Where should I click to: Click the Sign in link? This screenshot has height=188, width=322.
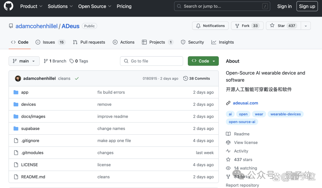tap(284, 6)
